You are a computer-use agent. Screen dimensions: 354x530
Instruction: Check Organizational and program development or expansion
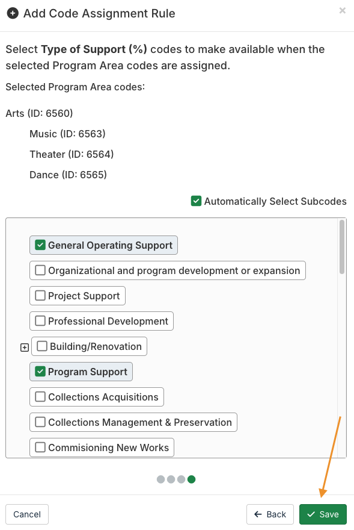click(x=40, y=270)
